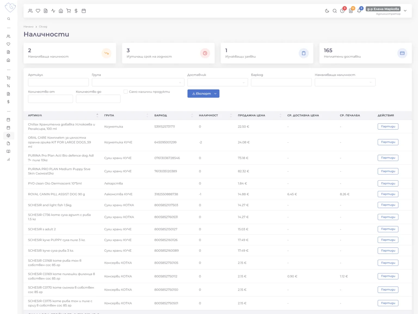Screen dimensions: 418x314
Task: Go to Начало breadcrumb link
Action: point(29,27)
